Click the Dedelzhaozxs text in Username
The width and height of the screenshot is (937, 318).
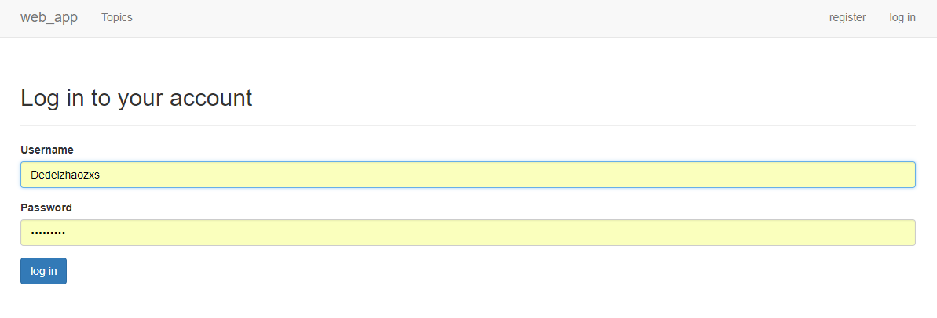(x=65, y=175)
